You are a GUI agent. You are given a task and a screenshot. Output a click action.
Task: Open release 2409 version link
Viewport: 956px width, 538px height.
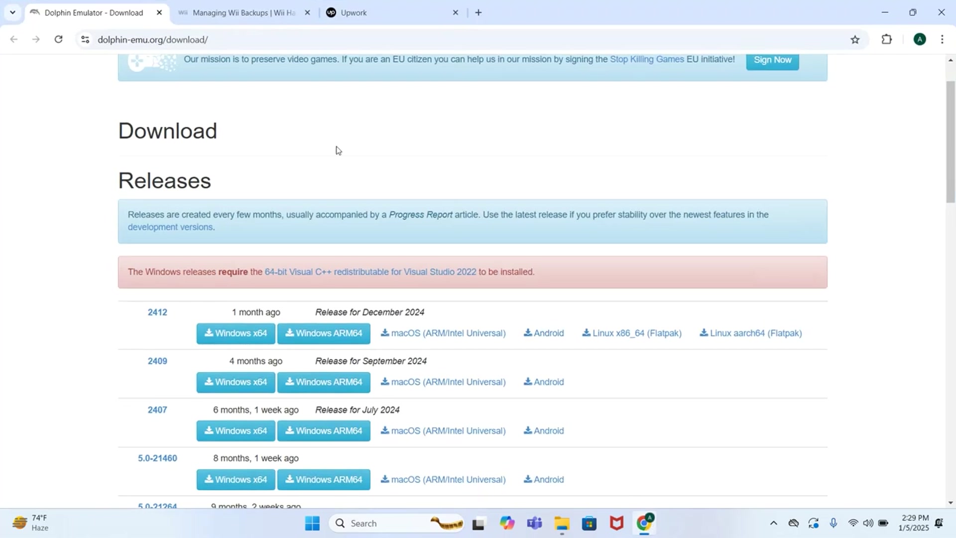click(157, 361)
